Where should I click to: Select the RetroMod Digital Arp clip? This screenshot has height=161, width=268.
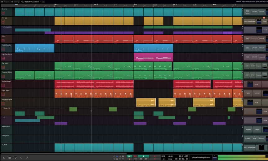coord(145,102)
